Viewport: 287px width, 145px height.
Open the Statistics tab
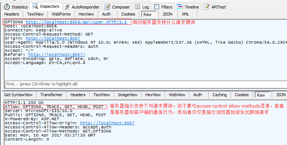coord(16,7)
